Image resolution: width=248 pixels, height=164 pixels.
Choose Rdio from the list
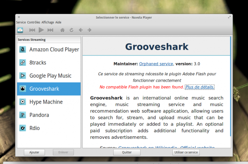click(x=49, y=128)
